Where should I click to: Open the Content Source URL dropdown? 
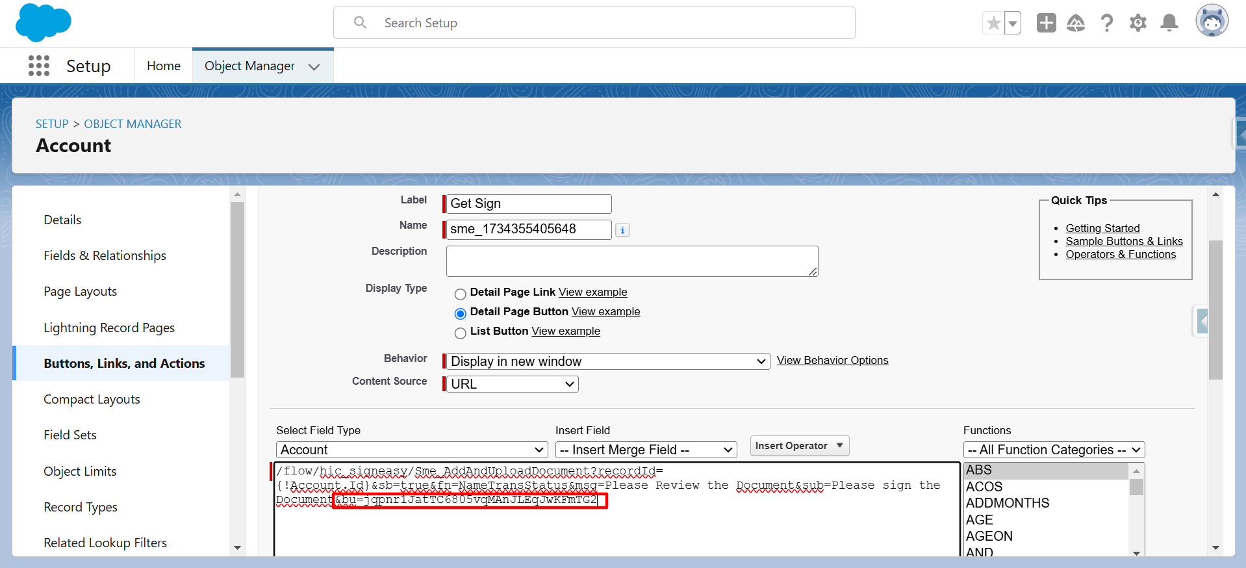pos(513,384)
